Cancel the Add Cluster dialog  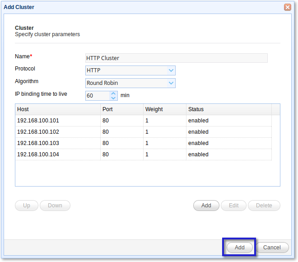pos(272,248)
